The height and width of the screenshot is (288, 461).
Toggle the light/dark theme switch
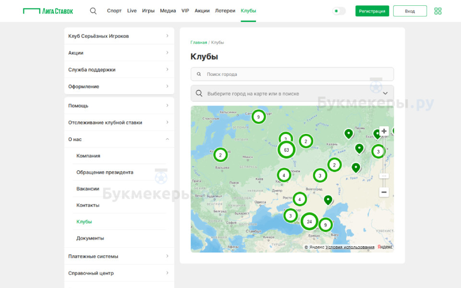point(339,11)
